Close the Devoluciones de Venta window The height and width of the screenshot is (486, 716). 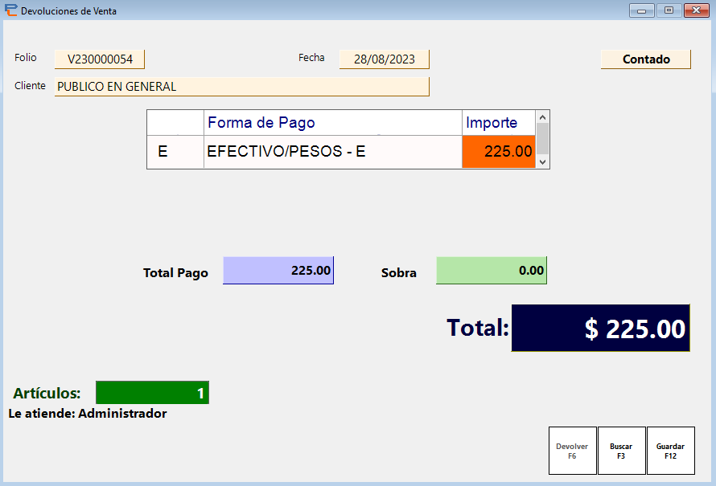coord(697,10)
